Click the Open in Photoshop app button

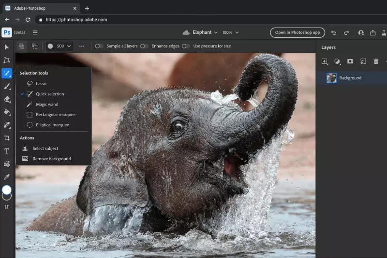coord(297,32)
